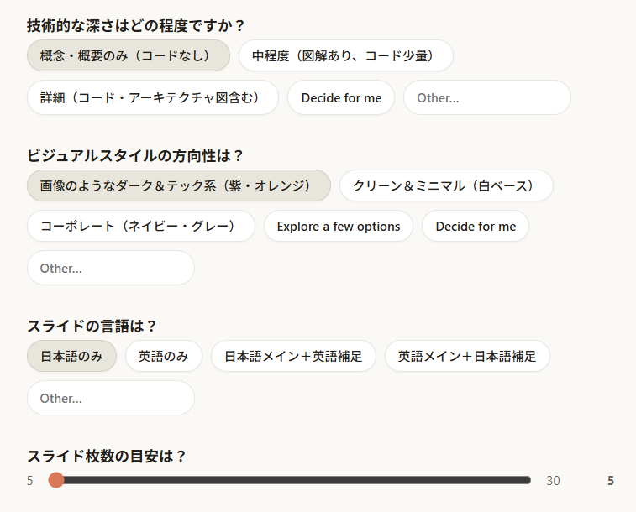Click Decide for me under technical depth
Viewport: 636px width, 512px height.
341,97
